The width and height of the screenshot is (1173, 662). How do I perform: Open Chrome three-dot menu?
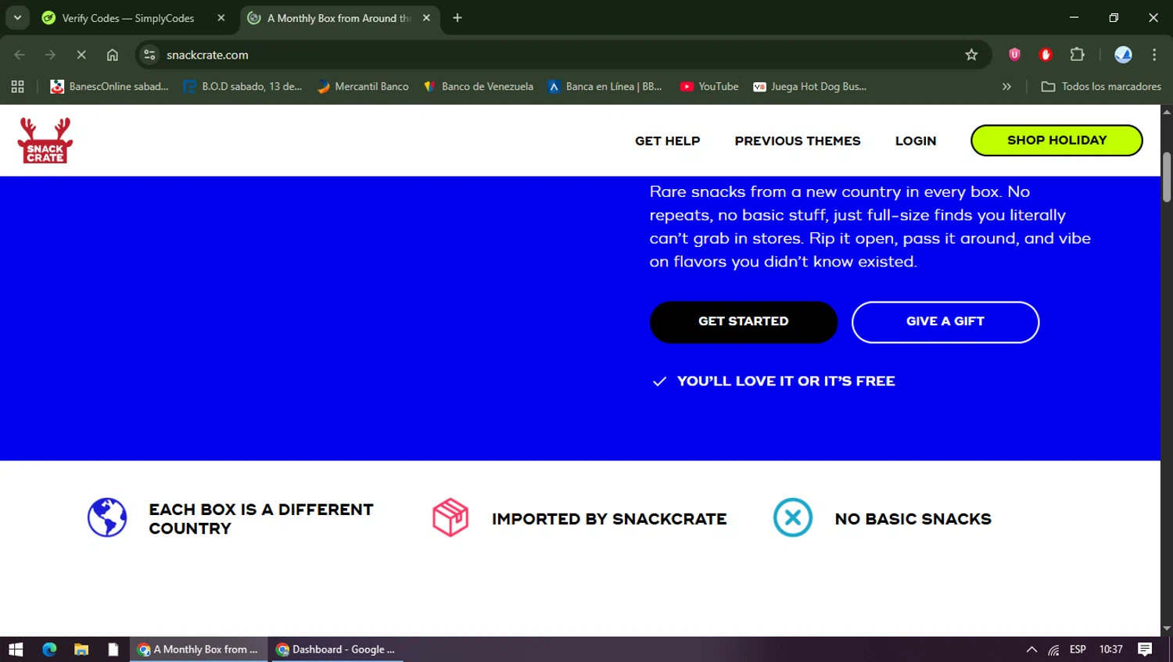click(x=1154, y=55)
